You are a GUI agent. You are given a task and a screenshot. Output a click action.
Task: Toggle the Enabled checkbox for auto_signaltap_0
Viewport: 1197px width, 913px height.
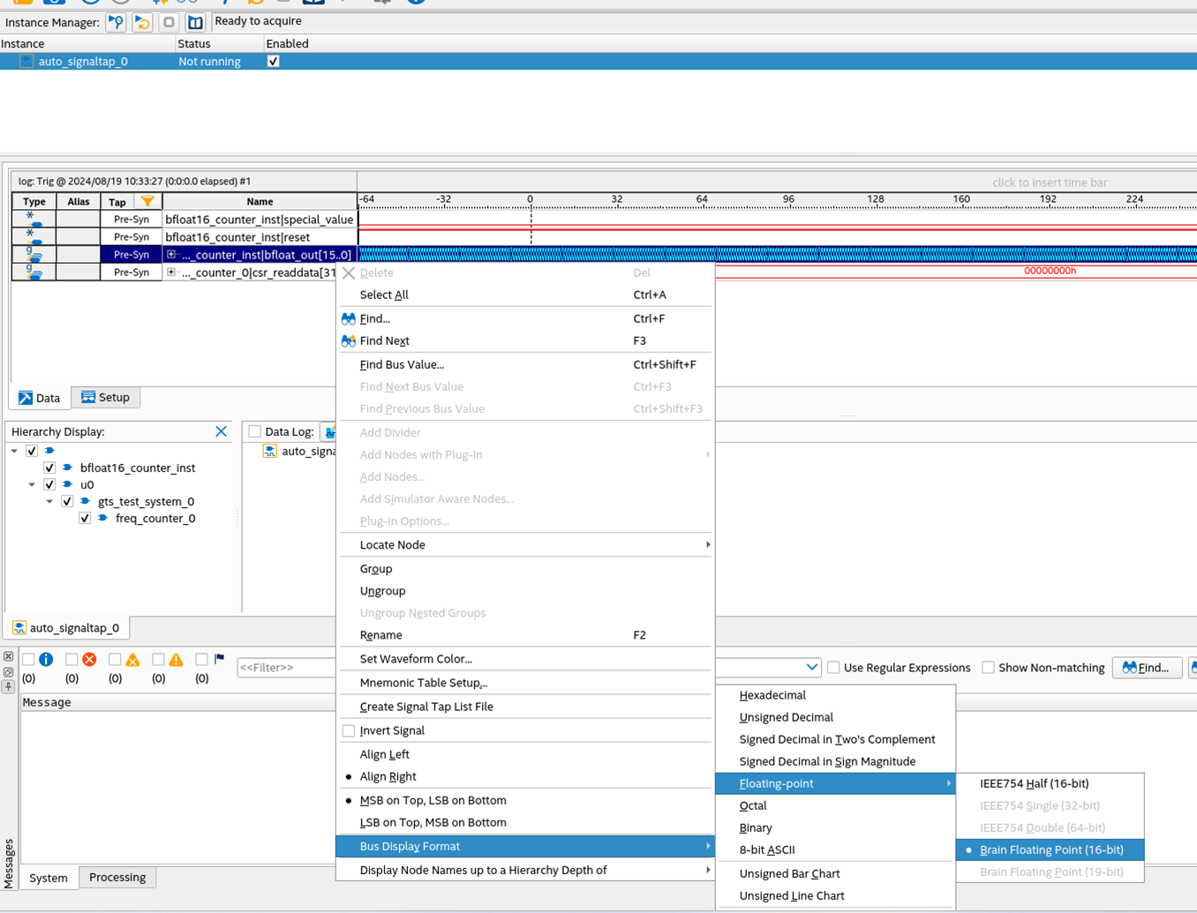pos(273,61)
